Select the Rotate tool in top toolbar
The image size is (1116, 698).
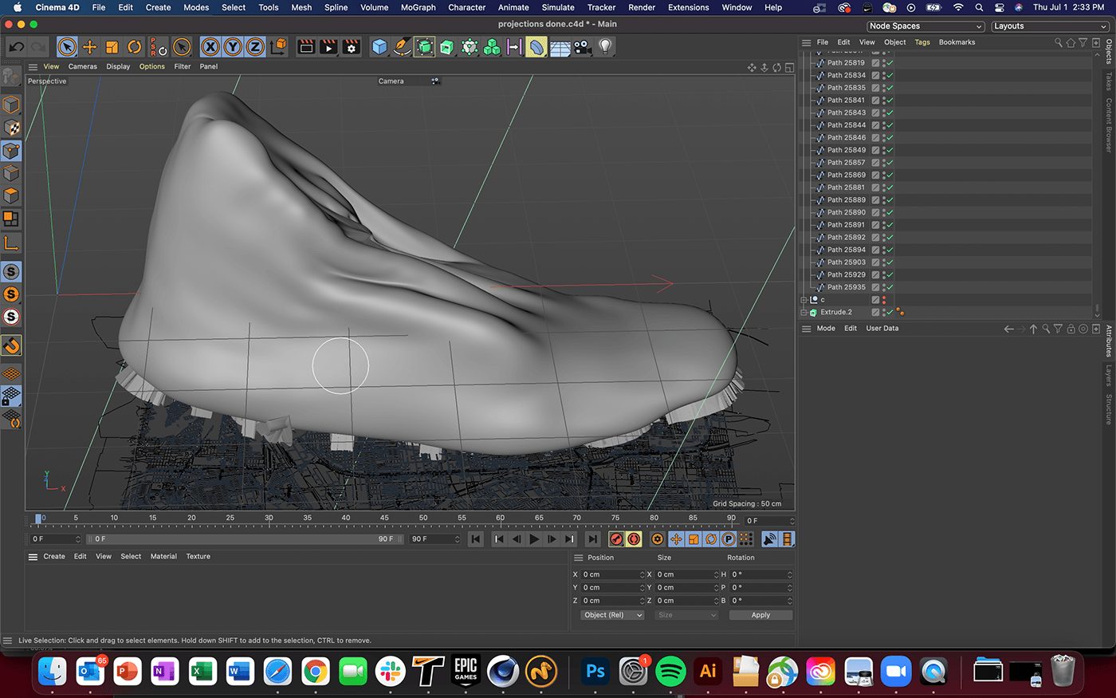(134, 47)
